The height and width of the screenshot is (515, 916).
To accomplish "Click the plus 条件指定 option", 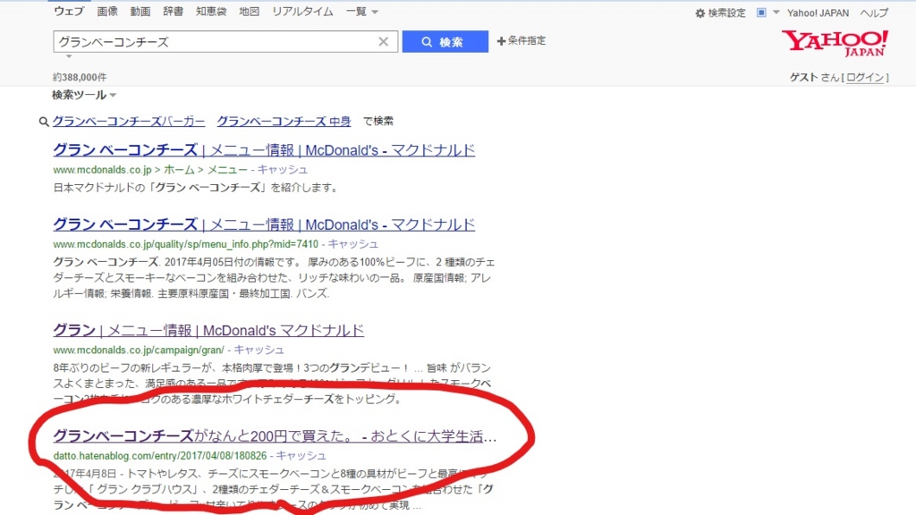I will pos(522,41).
